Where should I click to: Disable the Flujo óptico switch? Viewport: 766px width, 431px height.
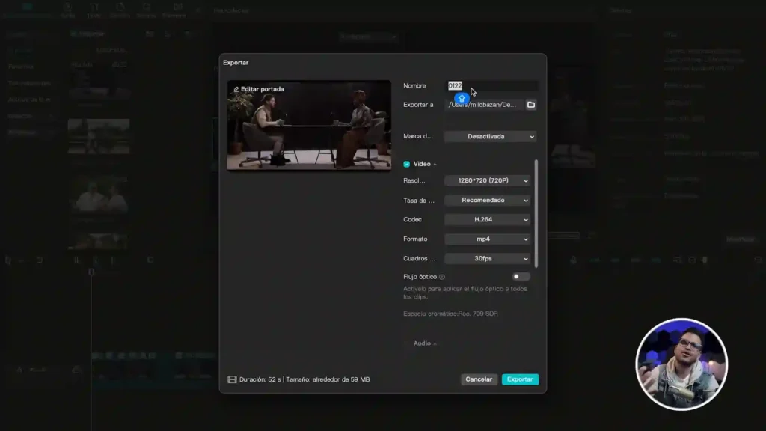pyautogui.click(x=520, y=276)
